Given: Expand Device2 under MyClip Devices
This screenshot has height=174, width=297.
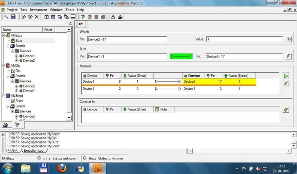Looking at the screenshot, I should [17, 86].
